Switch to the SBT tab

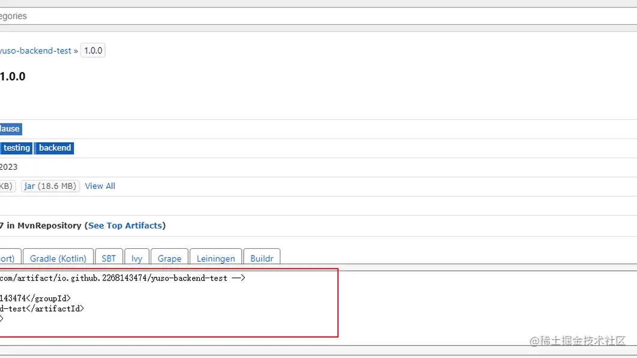109,257
